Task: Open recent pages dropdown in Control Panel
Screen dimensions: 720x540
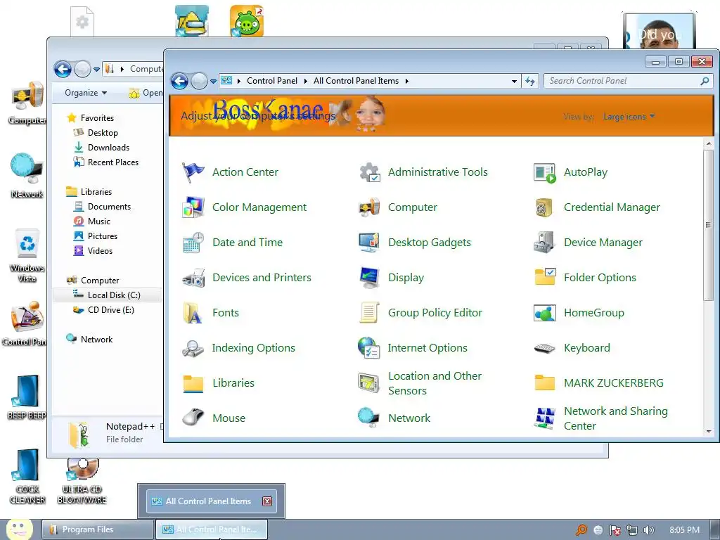Action: (x=214, y=82)
